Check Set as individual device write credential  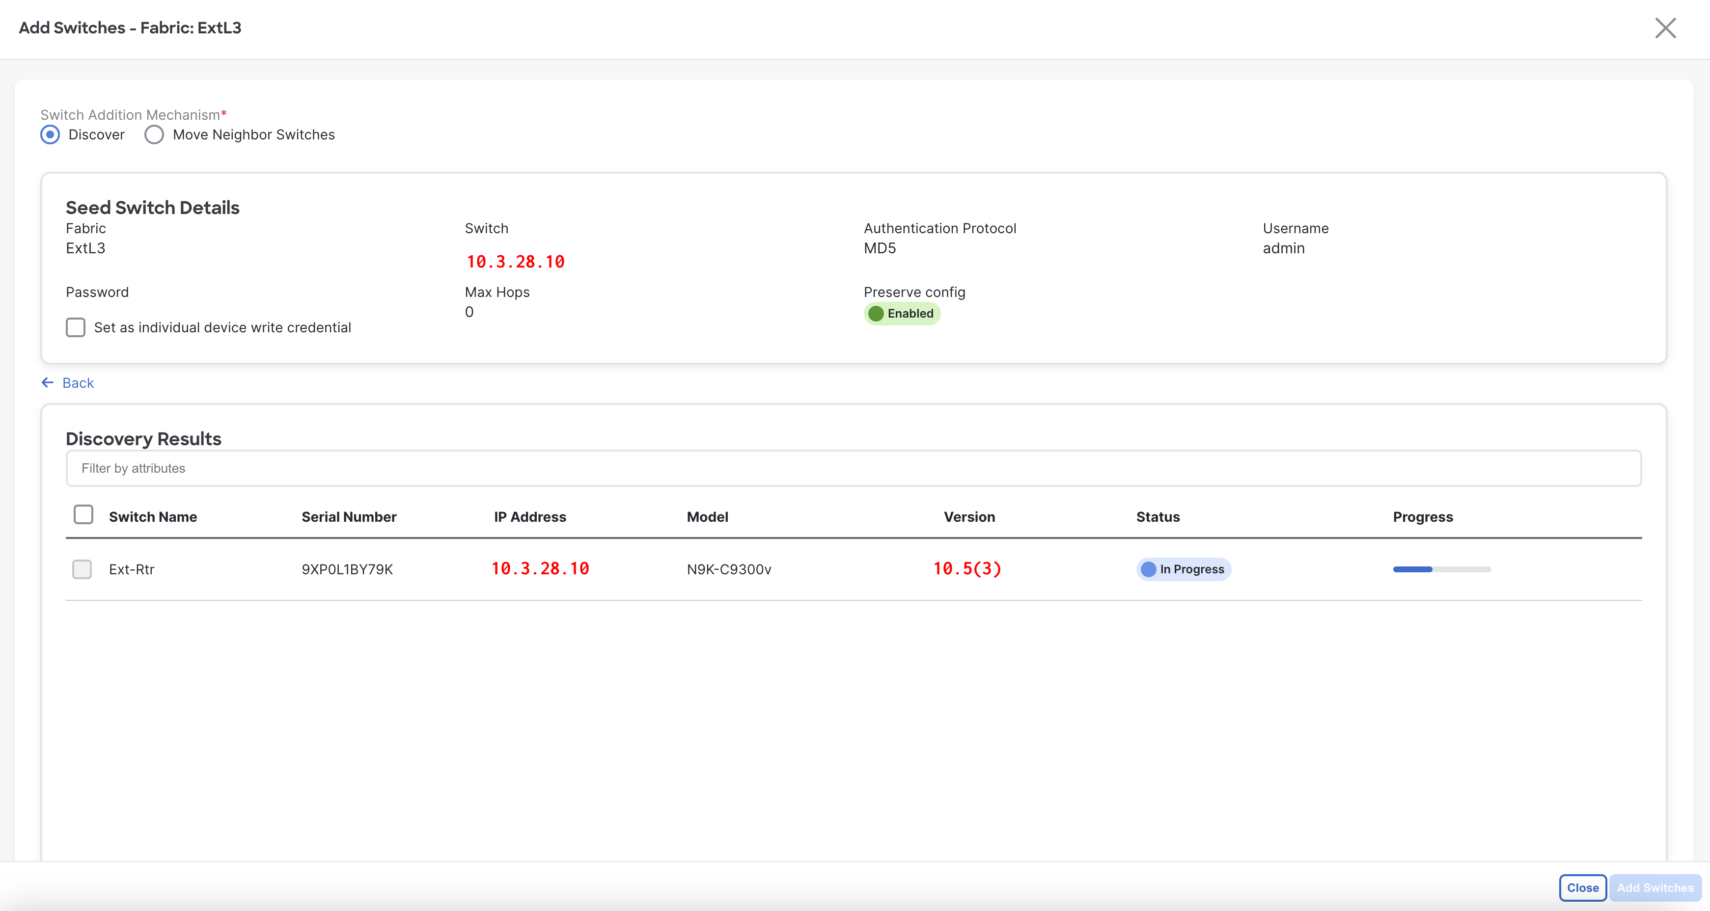76,327
